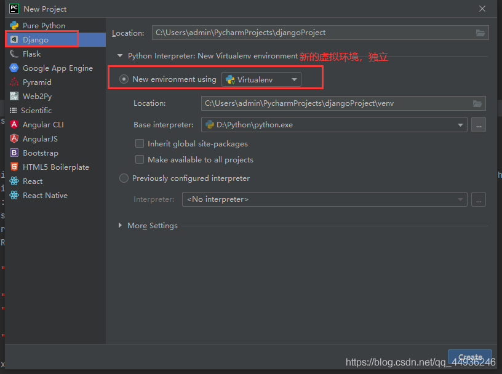Check Make available to all projects
Viewport: 502px width, 374px height.
coord(140,159)
